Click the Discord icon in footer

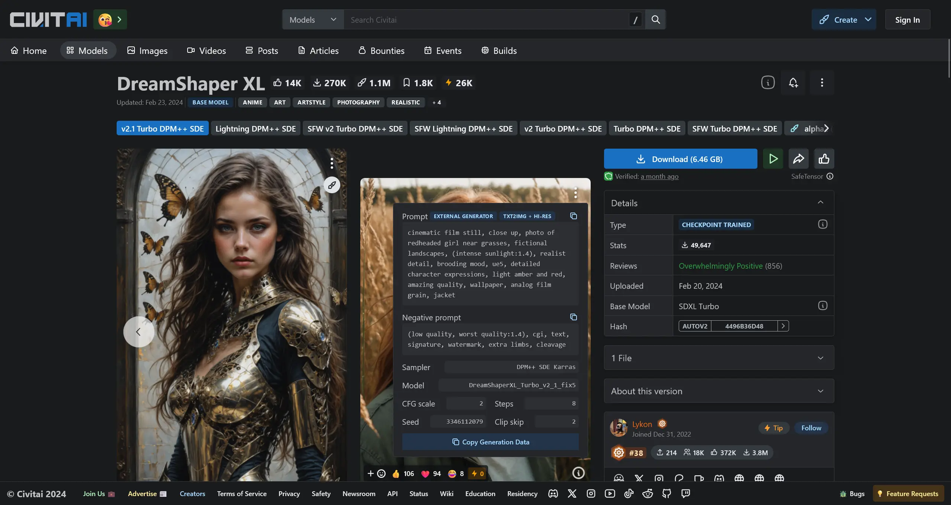553,493
